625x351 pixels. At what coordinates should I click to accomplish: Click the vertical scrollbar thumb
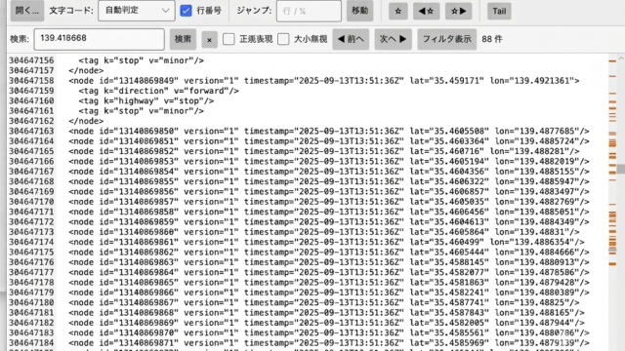(x=621, y=169)
